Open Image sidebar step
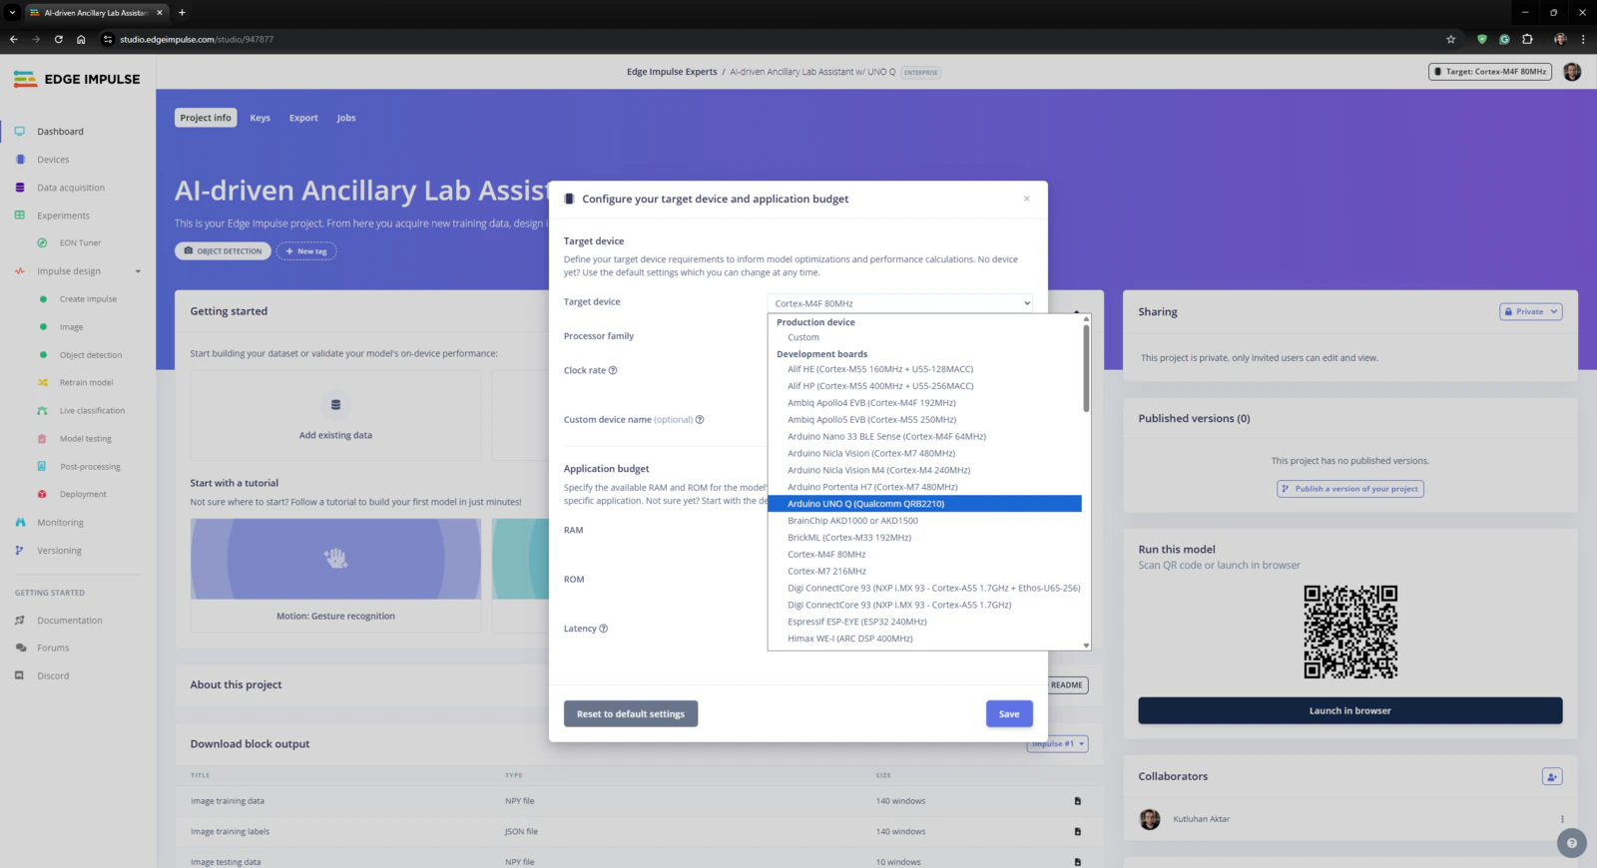Image resolution: width=1597 pixels, height=868 pixels. pyautogui.click(x=71, y=327)
